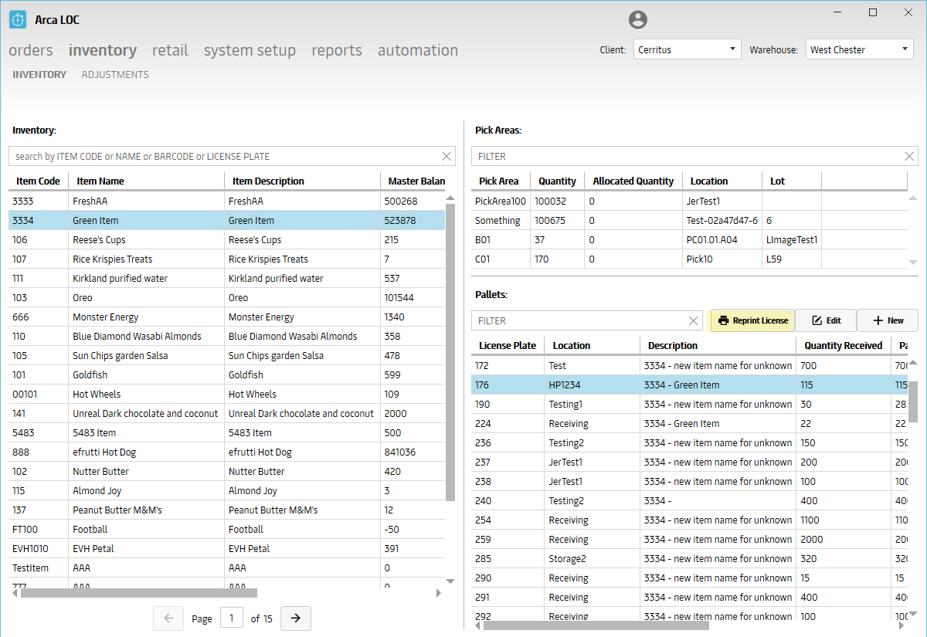Select the Blue Diamond Wasabi Almonds row

pos(226,336)
